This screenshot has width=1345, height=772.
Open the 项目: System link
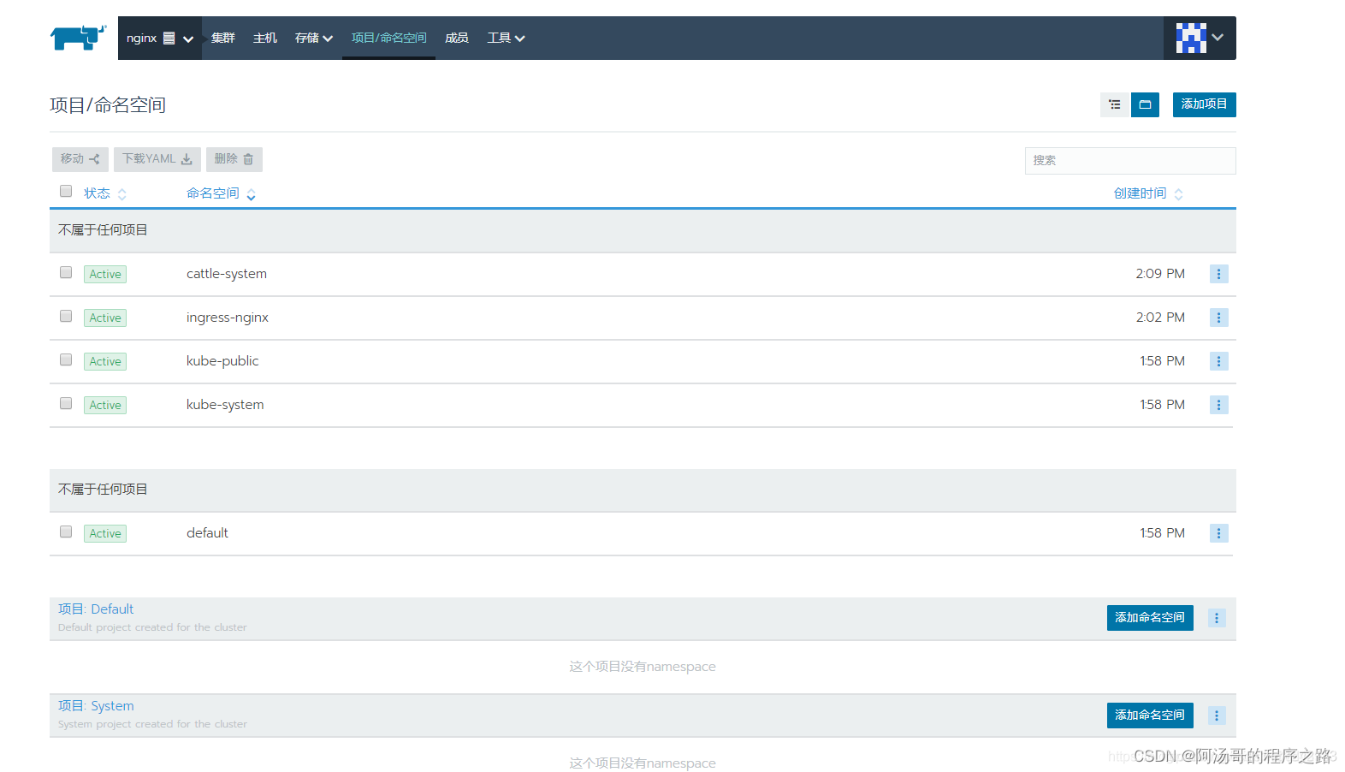pos(96,706)
